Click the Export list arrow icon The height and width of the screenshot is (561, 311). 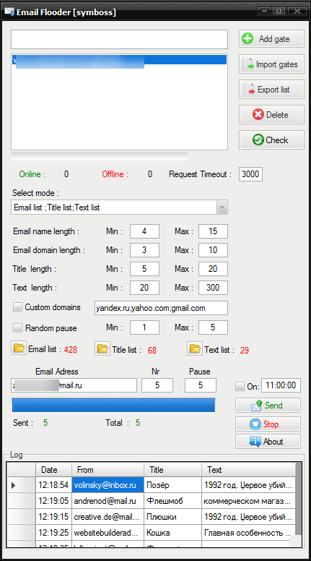pos(250,90)
